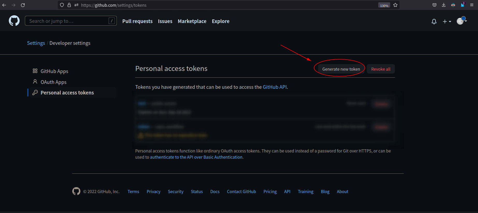Screen dimensions: 478x213
Task: Open the Security footer link
Action: pyautogui.click(x=176, y=192)
